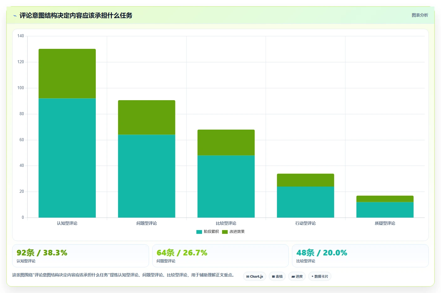
Task: Toggle the 阶段累积 legend item
Action: (x=208, y=232)
